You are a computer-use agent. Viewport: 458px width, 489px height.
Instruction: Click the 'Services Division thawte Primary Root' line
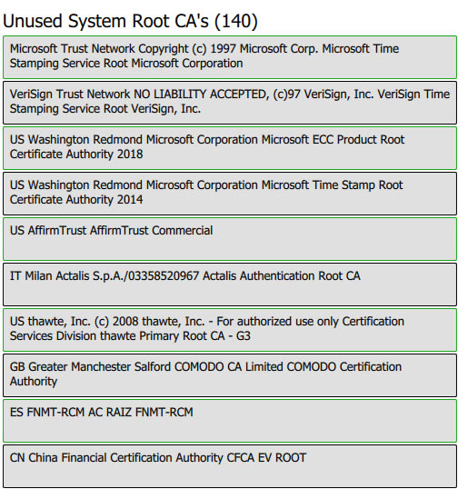[x=108, y=336]
